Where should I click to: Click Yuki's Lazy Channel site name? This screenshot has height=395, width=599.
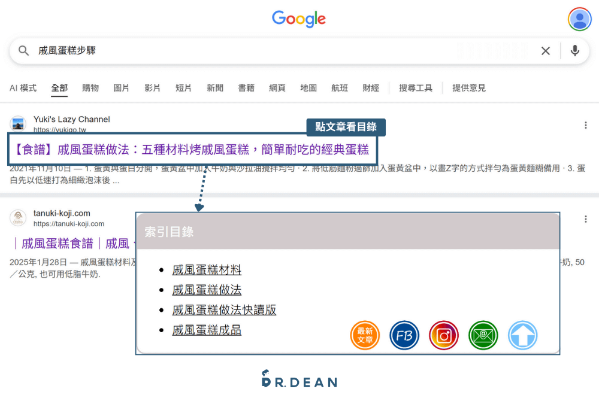(71, 120)
